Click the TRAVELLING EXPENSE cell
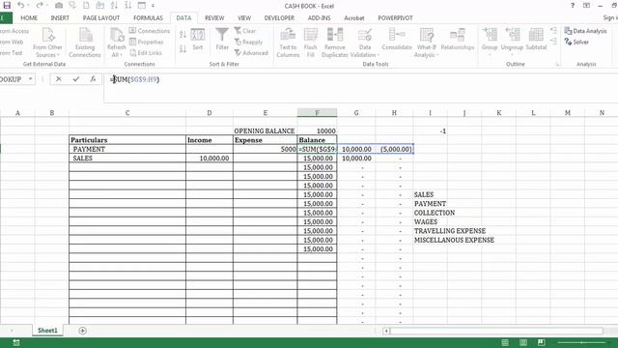The width and height of the screenshot is (618, 348). 450,231
